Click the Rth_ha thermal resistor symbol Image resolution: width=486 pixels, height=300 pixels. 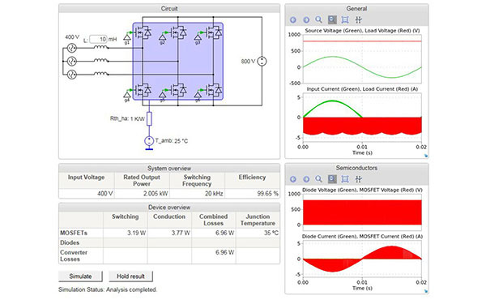(149, 119)
